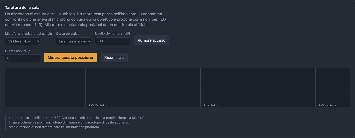Select the 10 kHz frequency label
Image resolution: width=355 pixels, height=138 pixels.
327,105
